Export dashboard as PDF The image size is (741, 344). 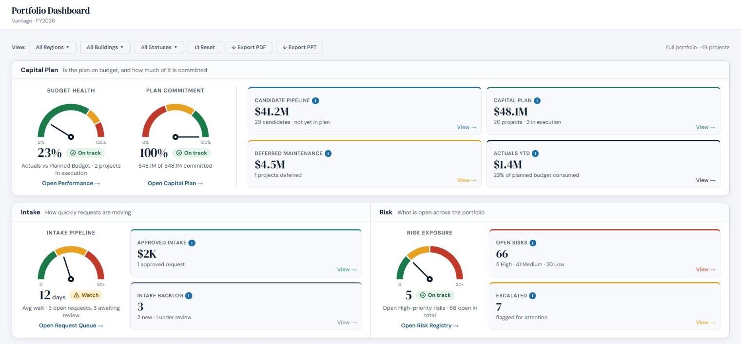click(249, 47)
